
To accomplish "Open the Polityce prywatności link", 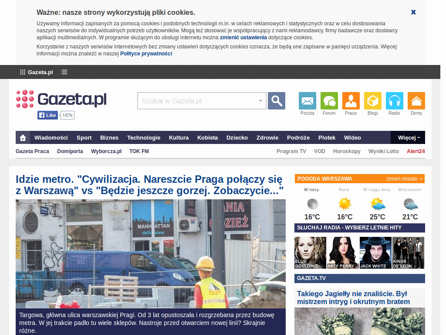I will pos(146,54).
